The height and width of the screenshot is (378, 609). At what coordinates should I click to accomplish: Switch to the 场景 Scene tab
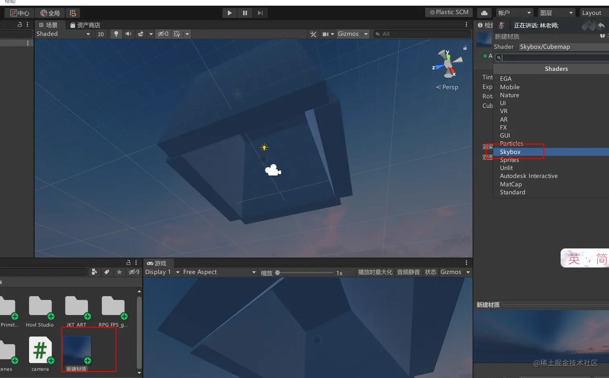(48, 25)
